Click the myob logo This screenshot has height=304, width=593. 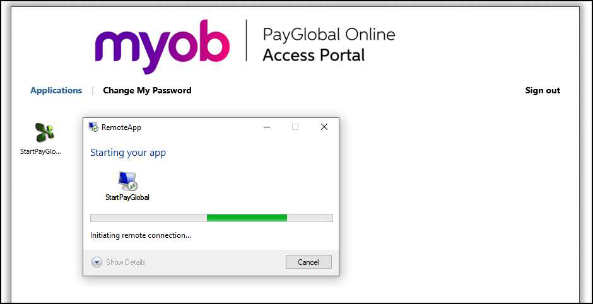162,46
